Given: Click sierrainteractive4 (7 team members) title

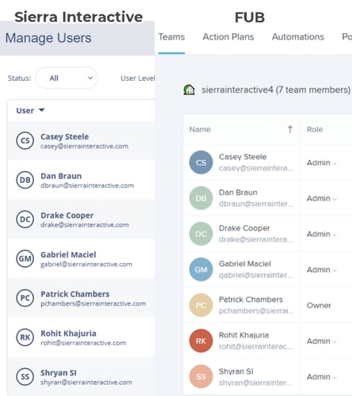Looking at the screenshot, I should 276,89.
